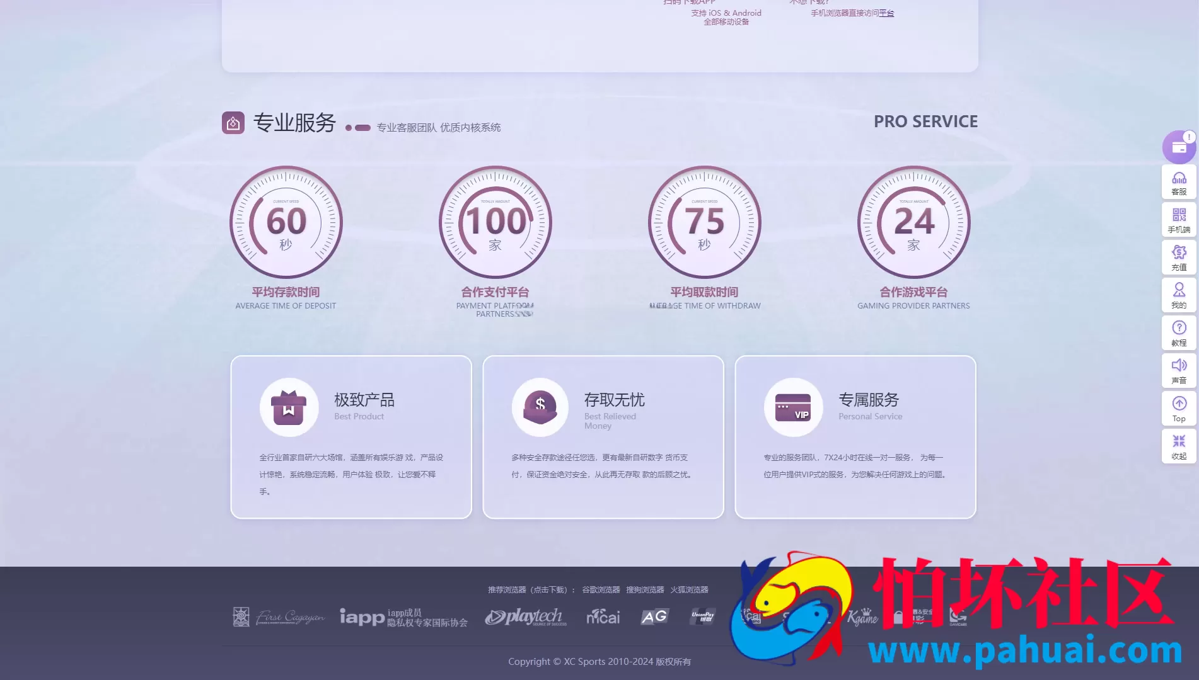Viewport: 1199px width, 680px height.
Task: Click the 支持 iOS & Android text
Action: coord(726,13)
